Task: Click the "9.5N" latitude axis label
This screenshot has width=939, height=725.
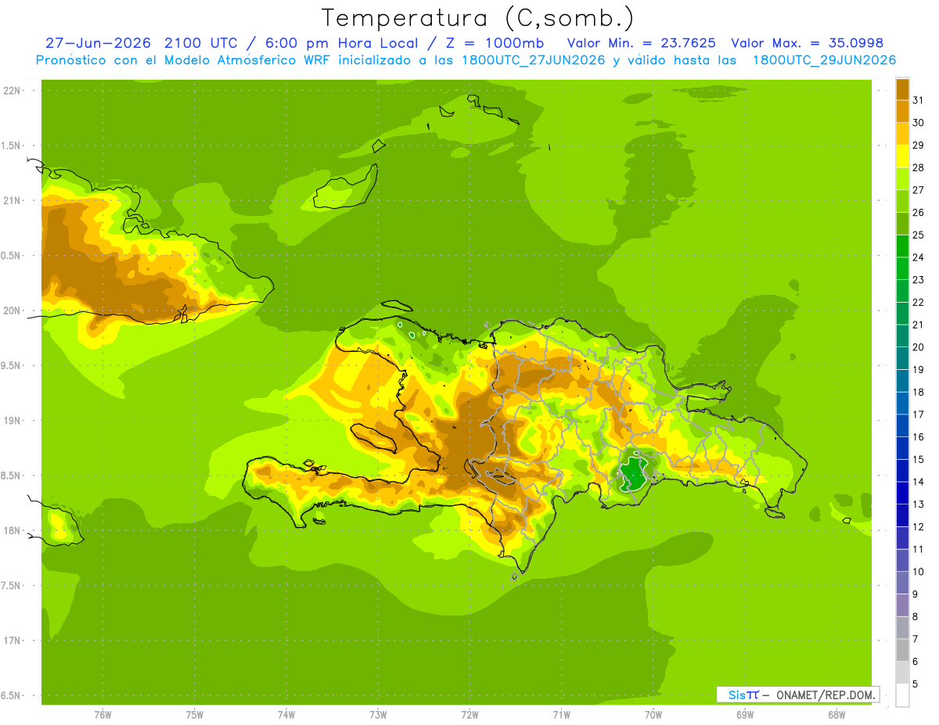Action: [x=12, y=365]
